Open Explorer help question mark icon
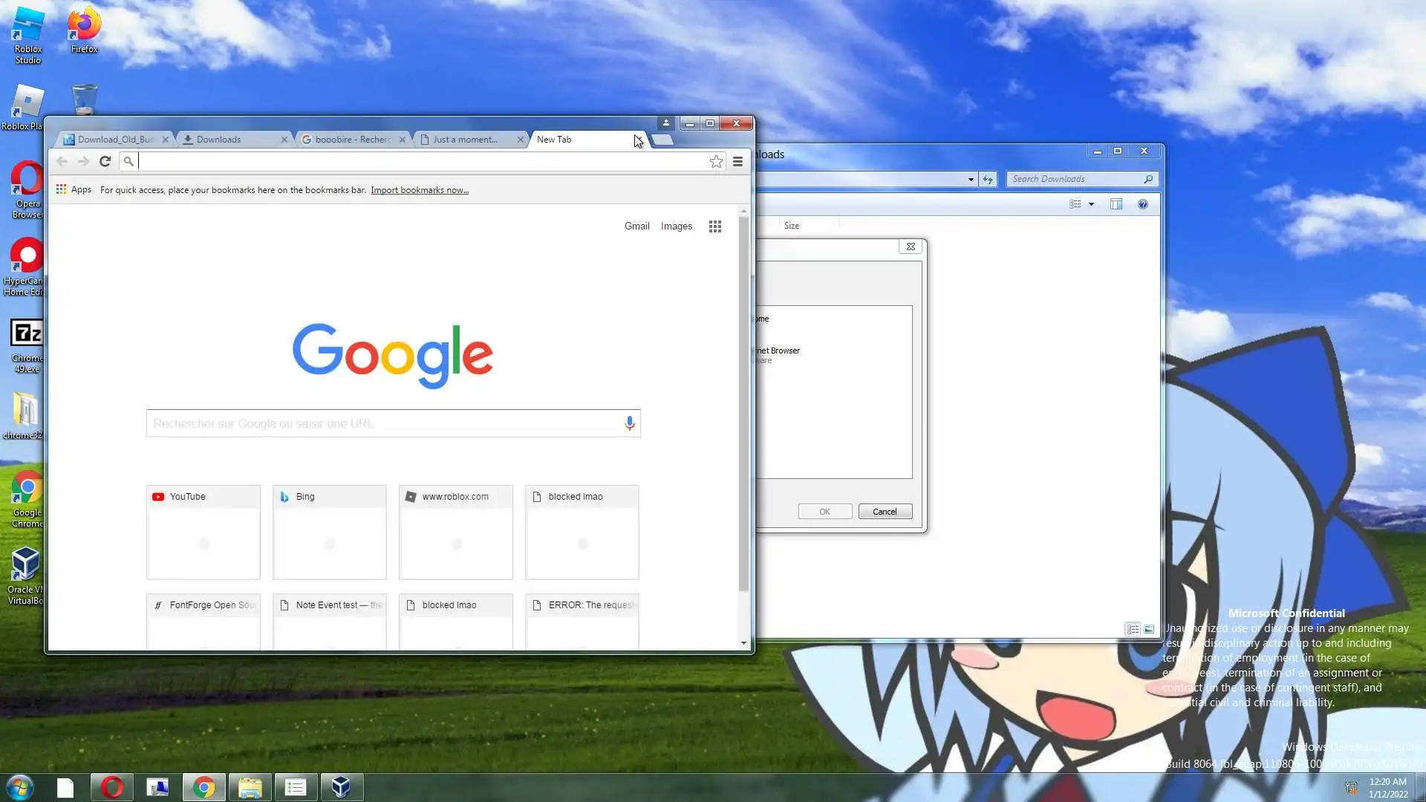This screenshot has width=1426, height=802. [1143, 204]
